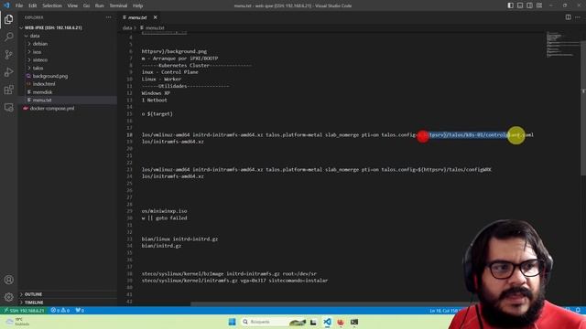
Task: Open the Accounts menu icon
Action: (x=8, y=280)
